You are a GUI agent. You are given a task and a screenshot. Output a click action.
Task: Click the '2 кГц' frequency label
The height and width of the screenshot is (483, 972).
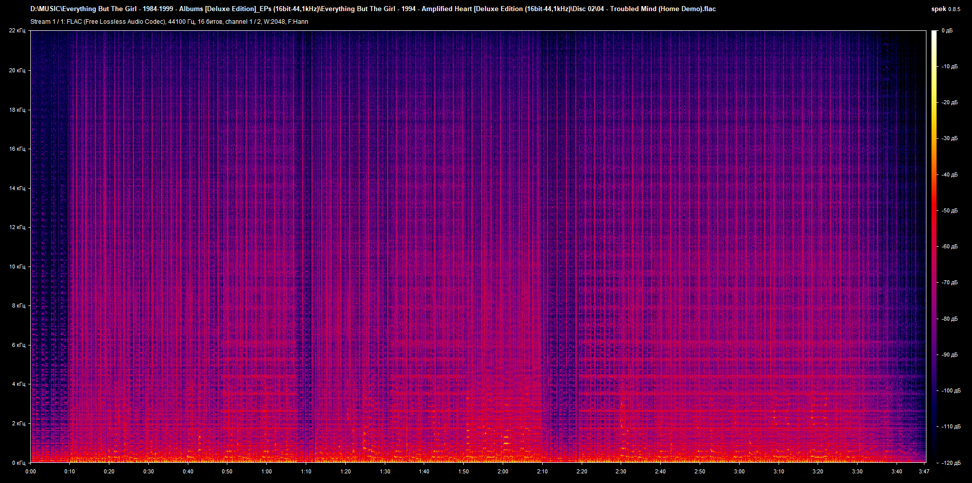click(19, 423)
